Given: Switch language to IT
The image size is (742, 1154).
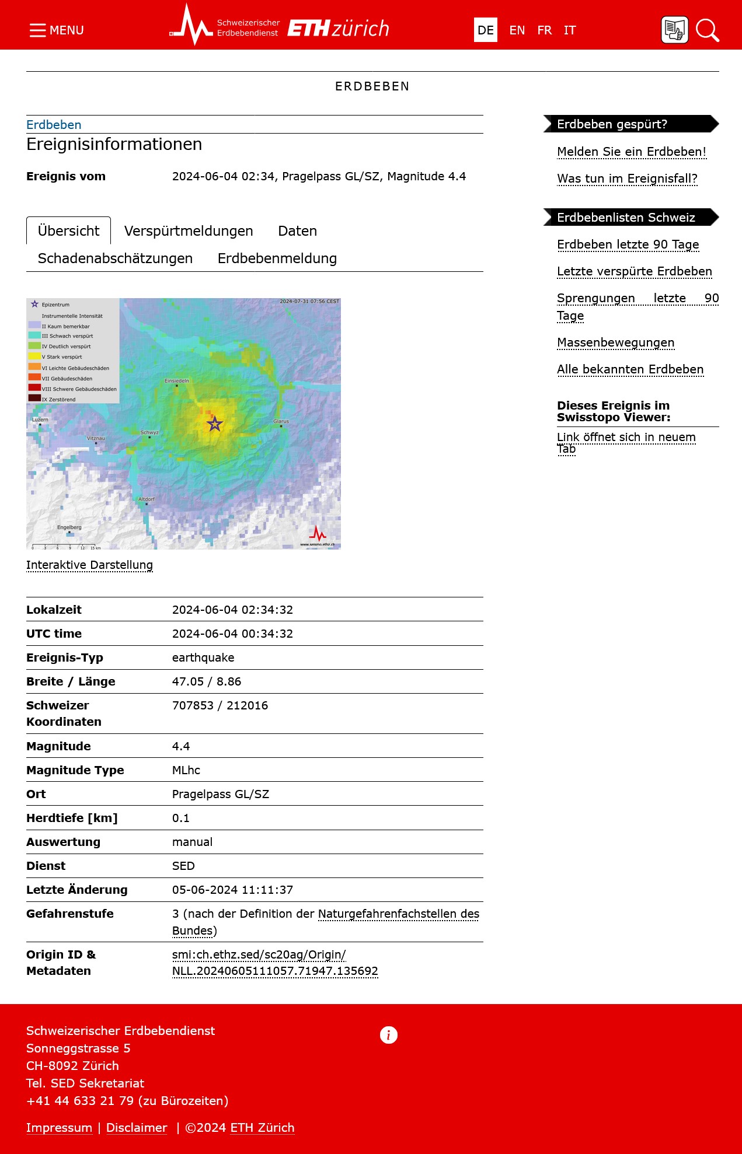Looking at the screenshot, I should pos(570,30).
